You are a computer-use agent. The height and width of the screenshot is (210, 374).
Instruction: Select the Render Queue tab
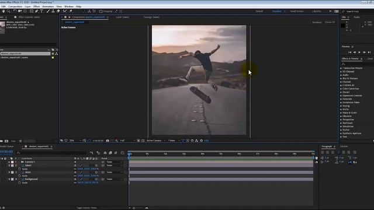(x=6, y=146)
